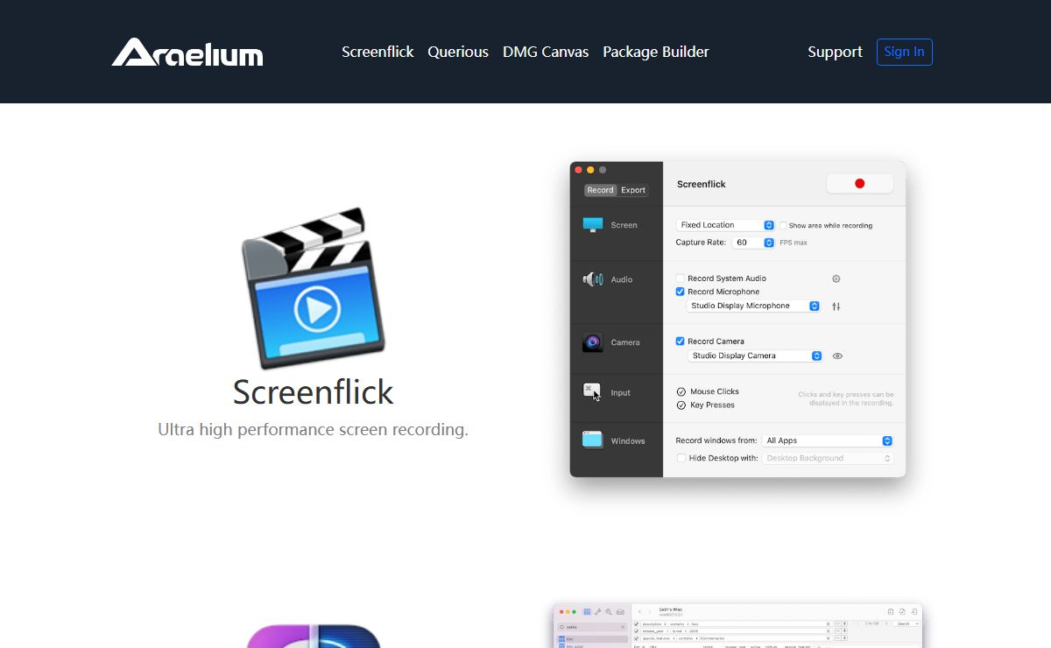The image size is (1051, 648).
Task: Open microphone levels sliders icon
Action: pyautogui.click(x=836, y=306)
